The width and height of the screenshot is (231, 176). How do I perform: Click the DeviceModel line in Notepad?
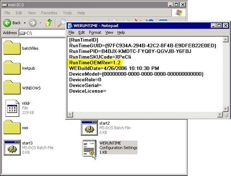pos(136,74)
